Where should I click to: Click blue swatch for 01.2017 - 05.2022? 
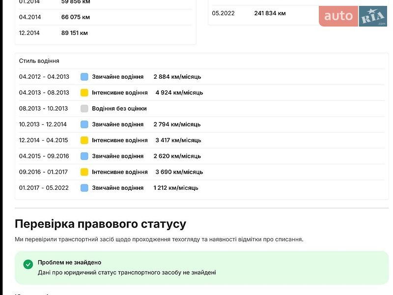pos(84,188)
